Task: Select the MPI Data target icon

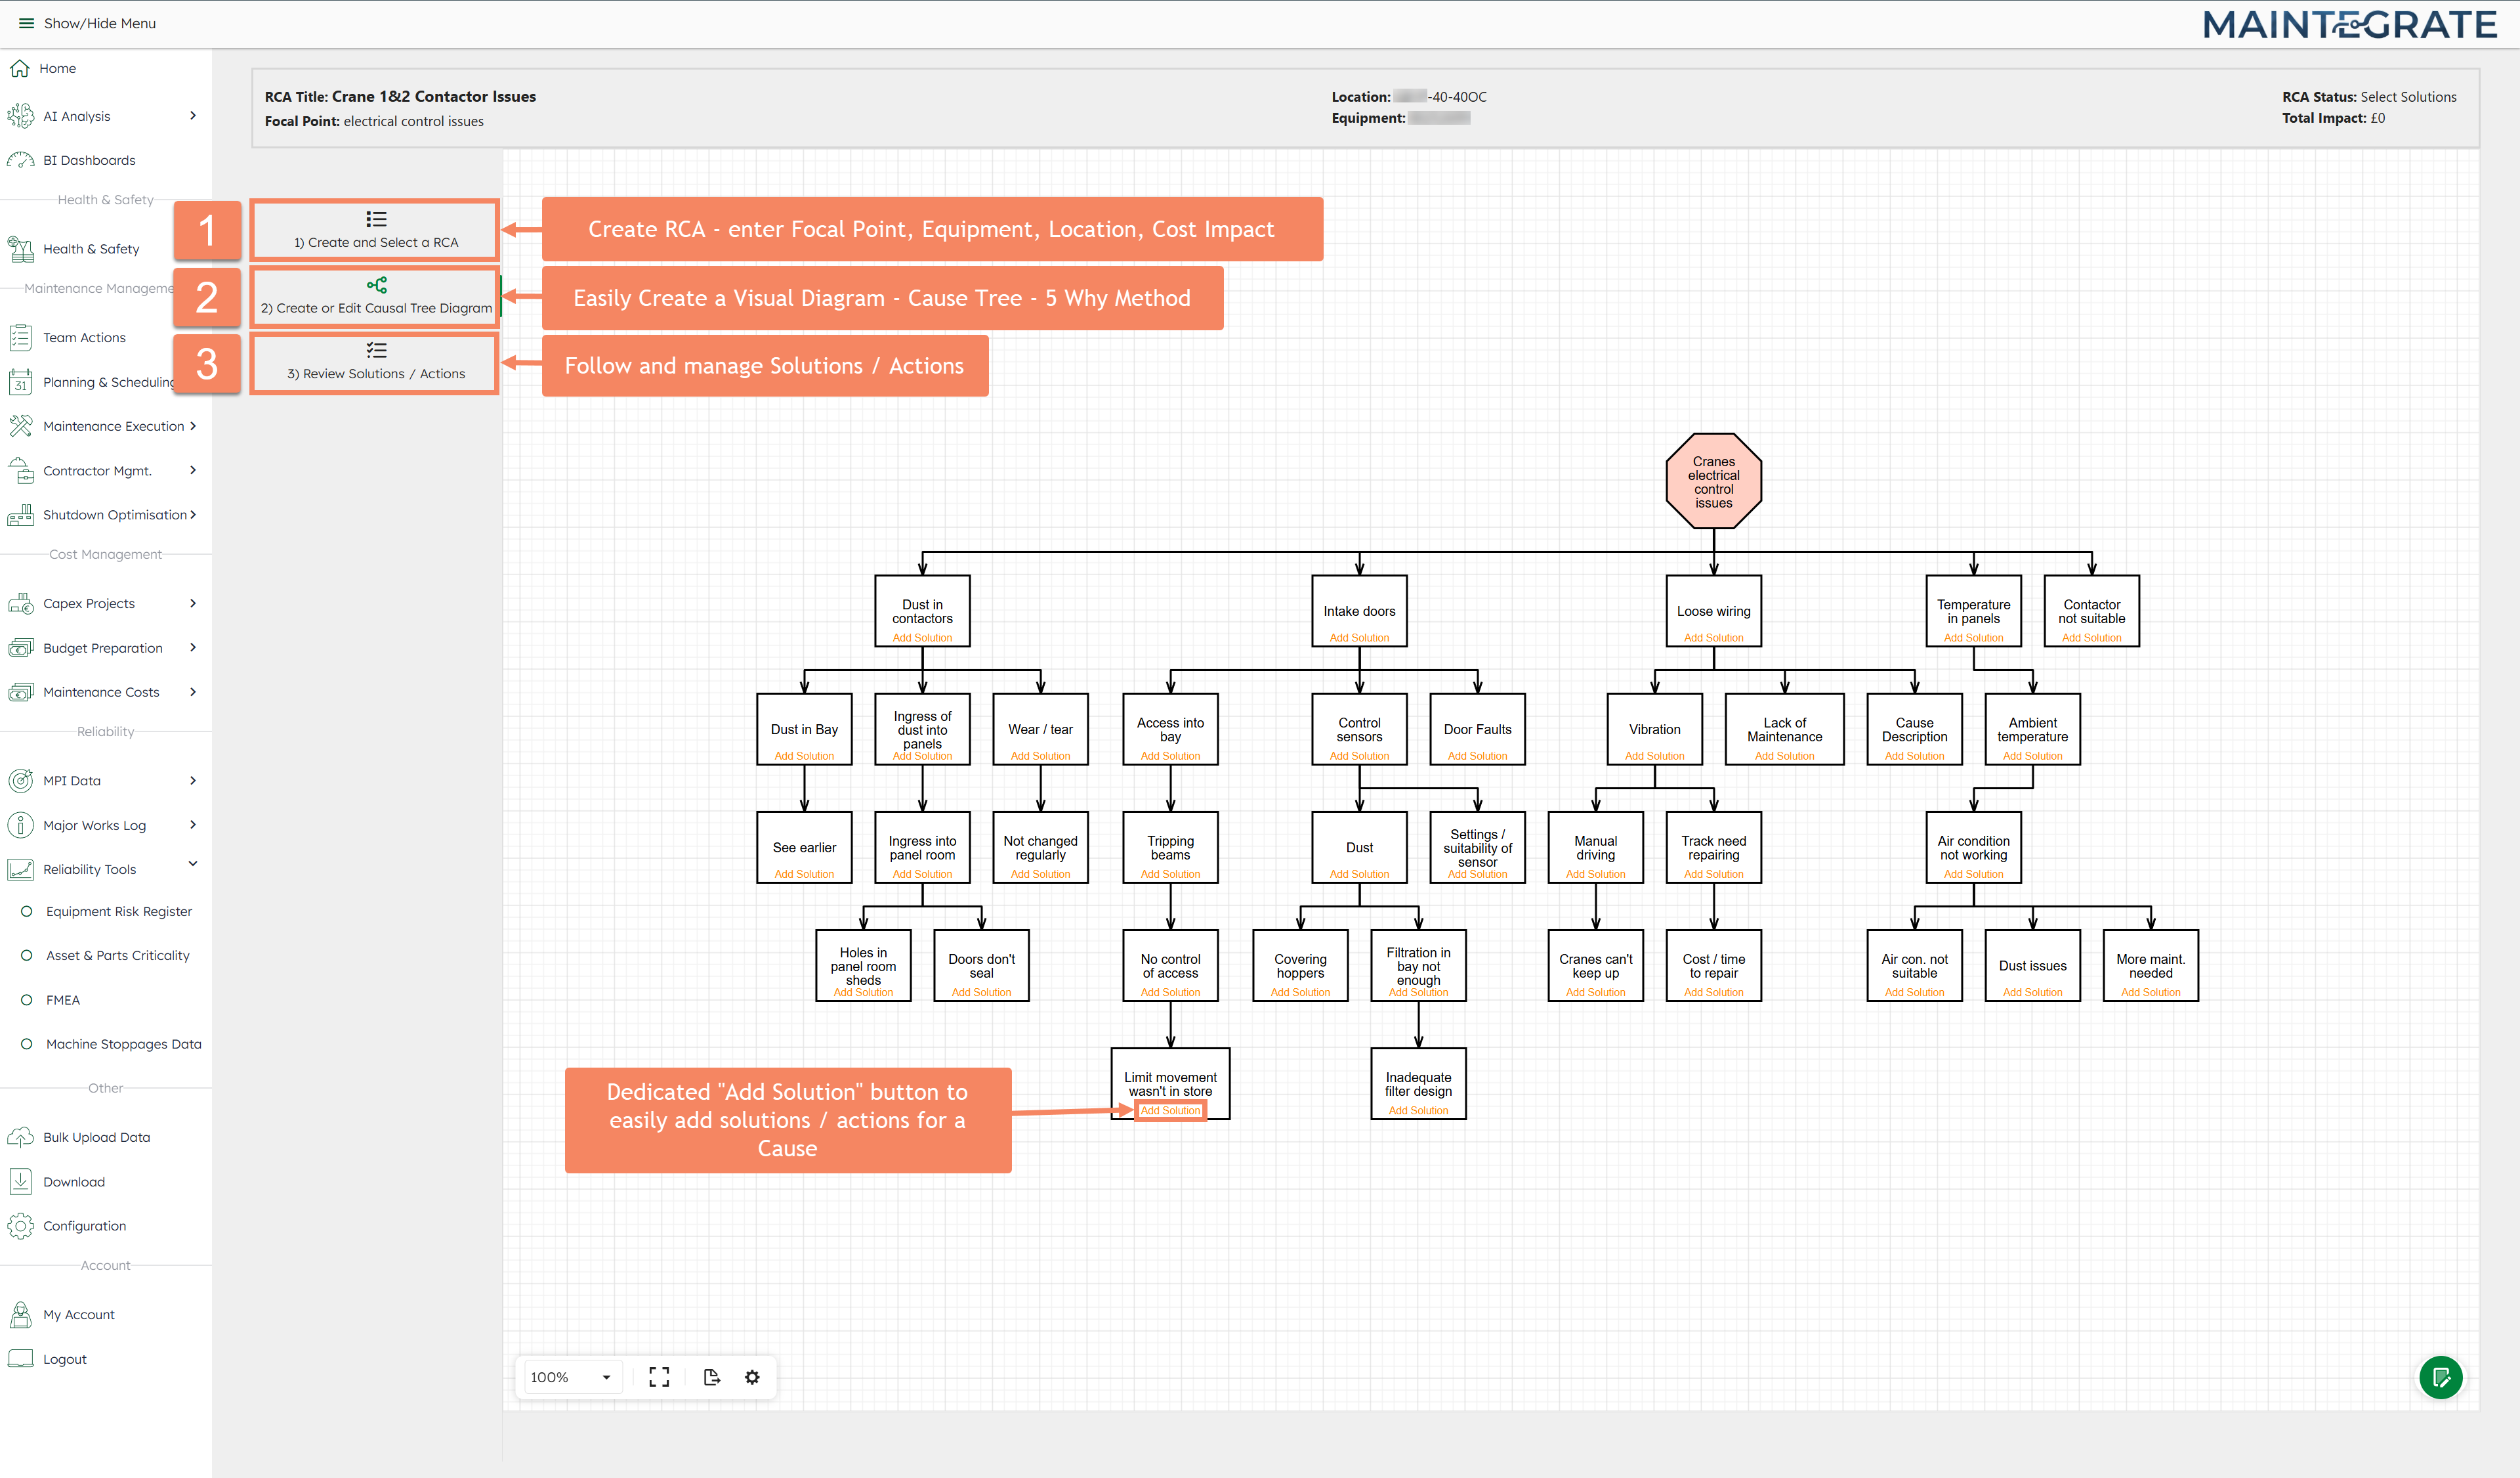Action: click(21, 781)
